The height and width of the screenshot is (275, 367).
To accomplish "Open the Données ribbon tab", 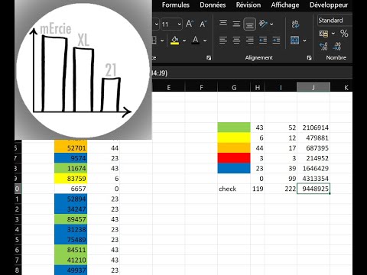I will click(x=213, y=5).
